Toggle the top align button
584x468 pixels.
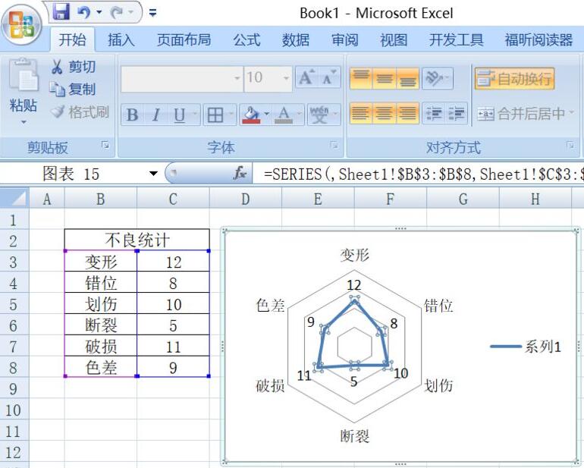[361, 77]
